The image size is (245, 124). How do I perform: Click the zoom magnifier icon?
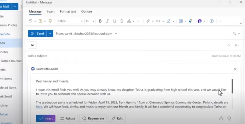(x=234, y=33)
